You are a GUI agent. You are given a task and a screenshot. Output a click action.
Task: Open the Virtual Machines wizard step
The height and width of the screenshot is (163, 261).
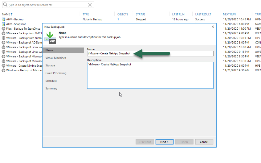click(x=55, y=58)
